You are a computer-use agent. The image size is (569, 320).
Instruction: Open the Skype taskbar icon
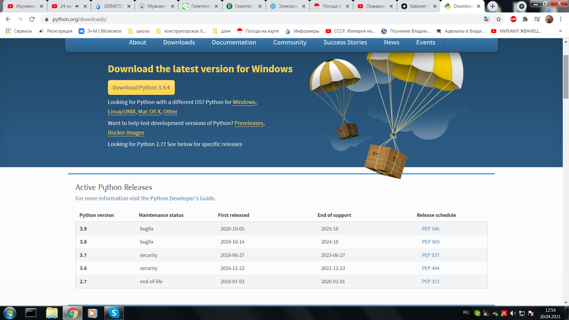coord(114,312)
